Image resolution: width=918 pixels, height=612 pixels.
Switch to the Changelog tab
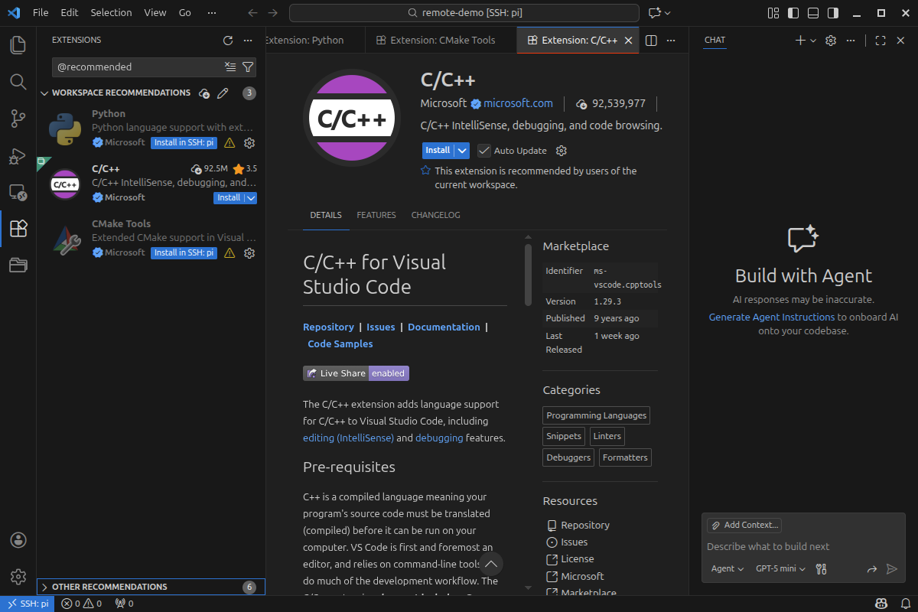435,215
